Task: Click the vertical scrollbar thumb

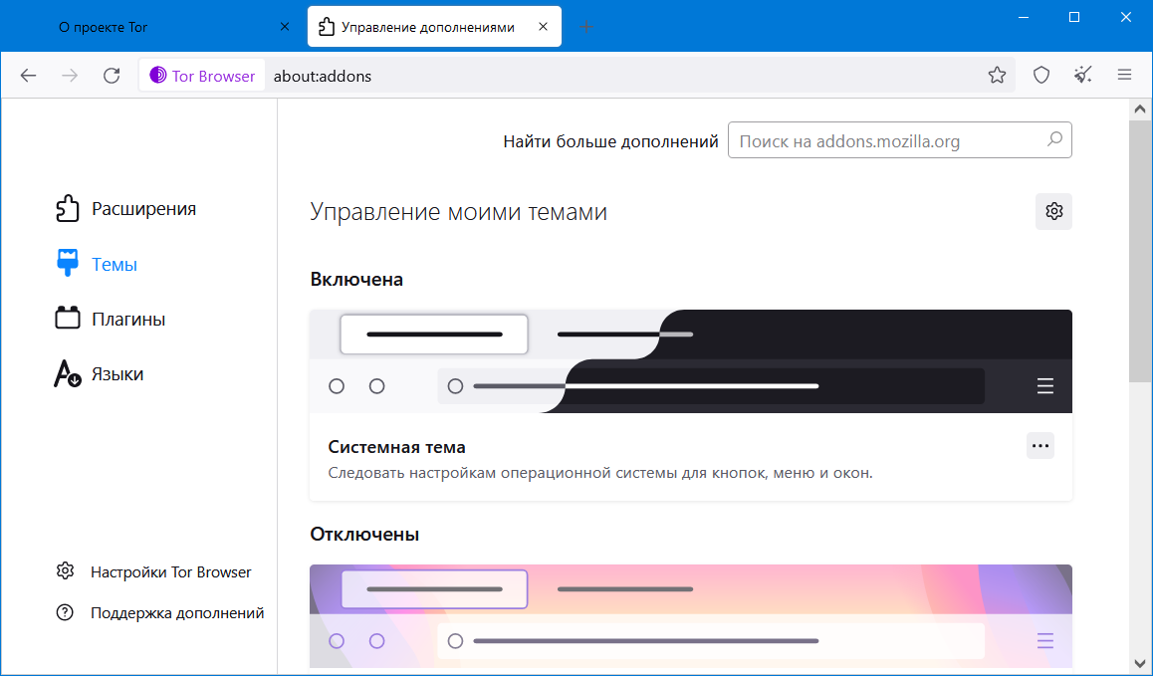Action: (1140, 251)
